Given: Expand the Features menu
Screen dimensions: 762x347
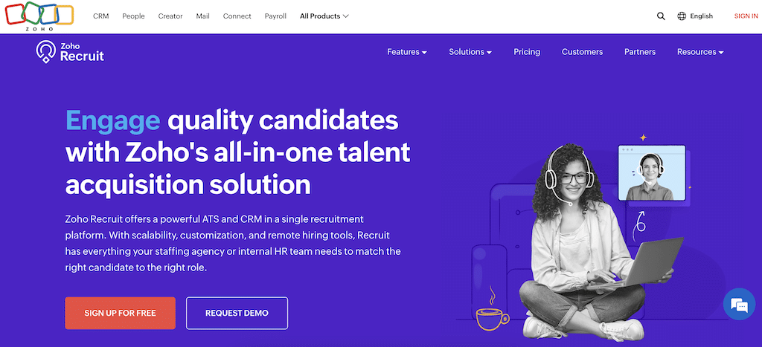Looking at the screenshot, I should click(407, 52).
